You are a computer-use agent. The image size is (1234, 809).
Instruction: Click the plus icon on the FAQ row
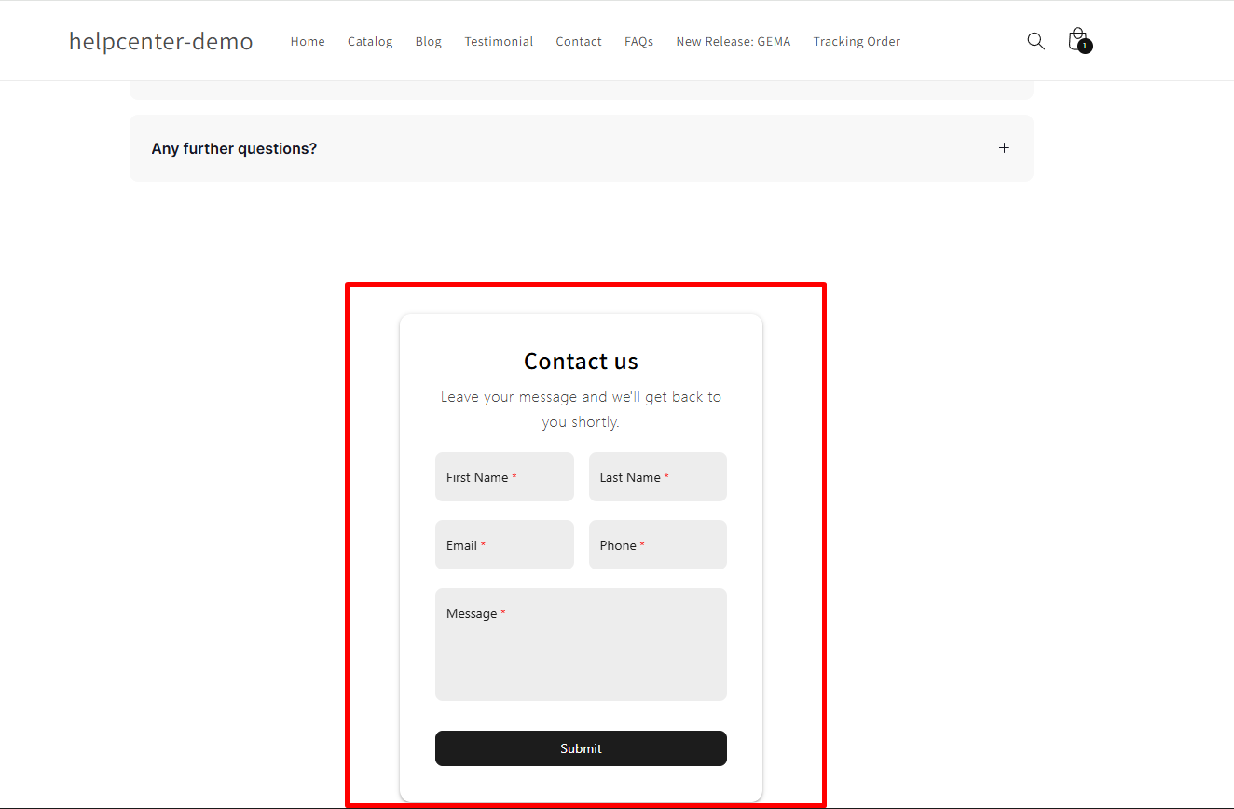click(1004, 148)
